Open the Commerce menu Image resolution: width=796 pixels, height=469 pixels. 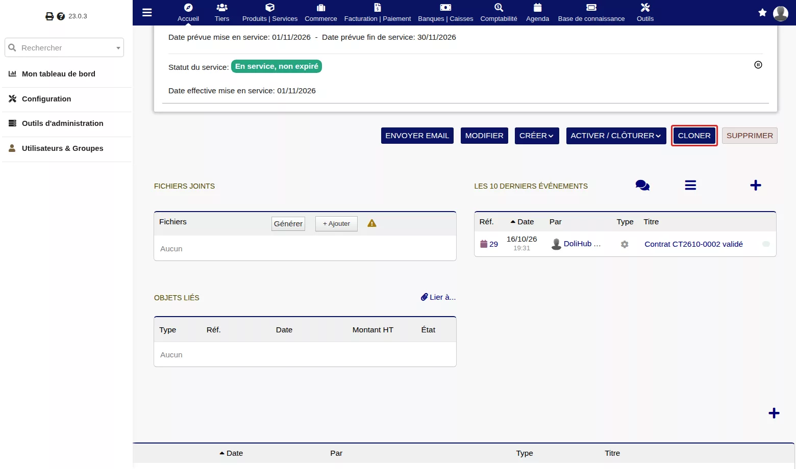tap(321, 13)
